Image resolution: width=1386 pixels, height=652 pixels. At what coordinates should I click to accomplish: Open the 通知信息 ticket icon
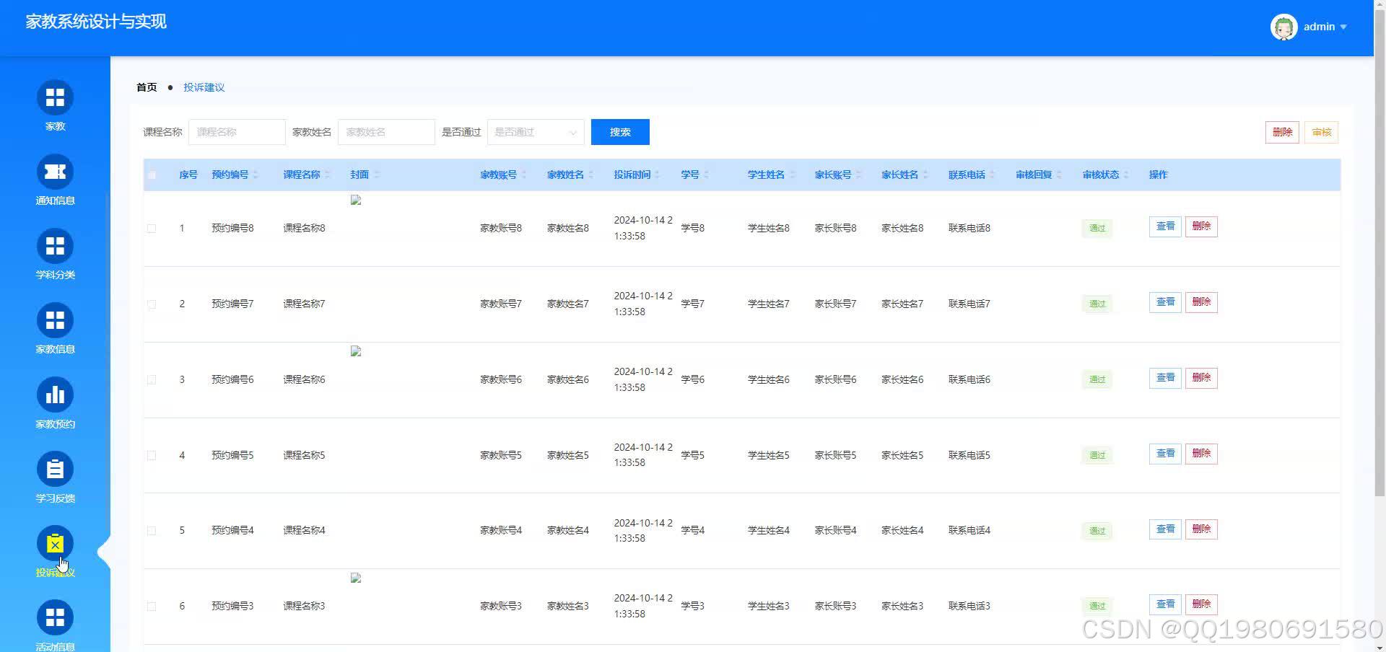(x=55, y=172)
